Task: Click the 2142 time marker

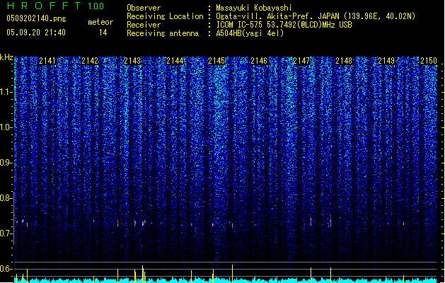Action: (90, 60)
